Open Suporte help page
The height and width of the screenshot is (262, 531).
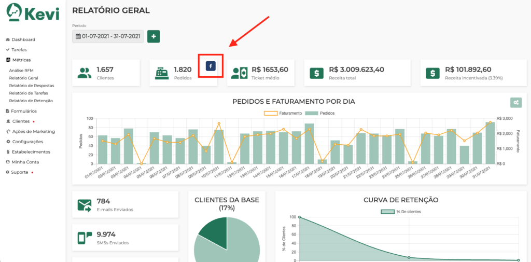(x=20, y=172)
